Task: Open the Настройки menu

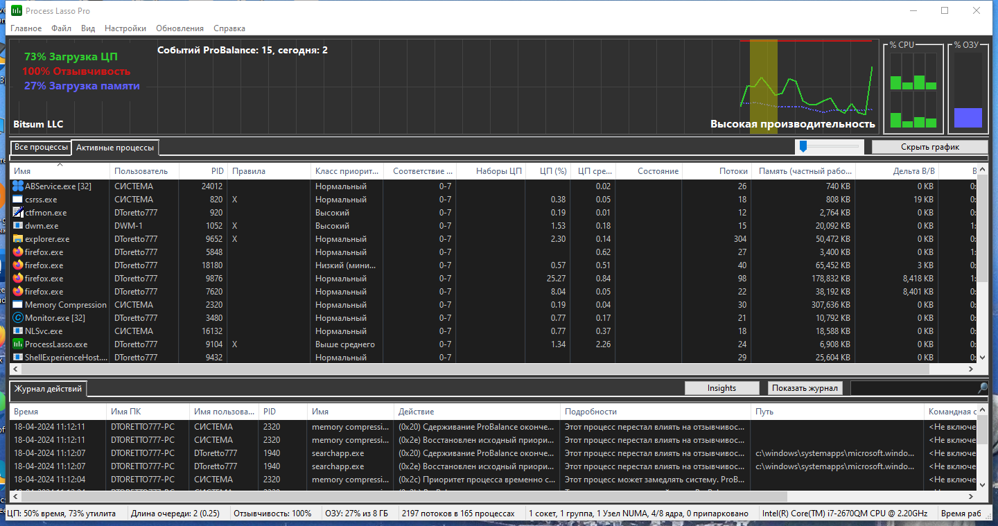Action: 125,28
